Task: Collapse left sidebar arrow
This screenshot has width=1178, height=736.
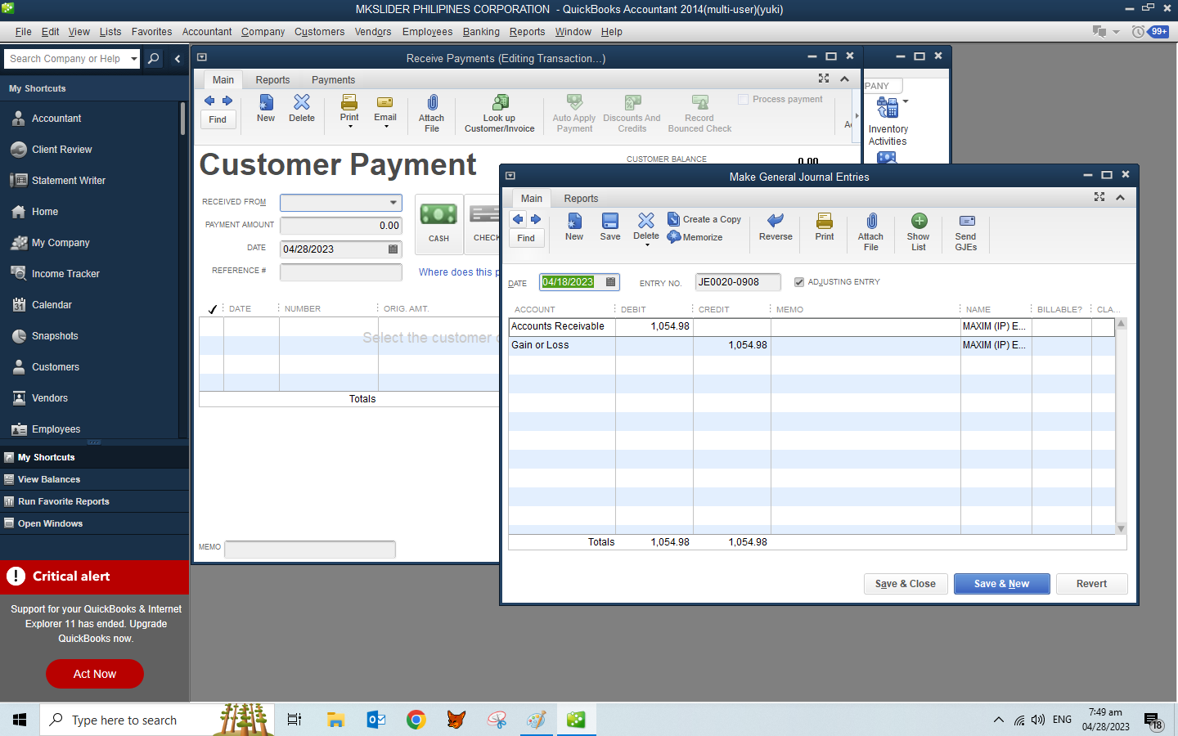Action: 178,59
